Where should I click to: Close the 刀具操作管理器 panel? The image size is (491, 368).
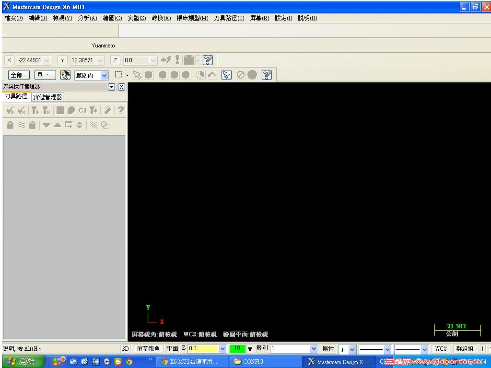pos(121,87)
